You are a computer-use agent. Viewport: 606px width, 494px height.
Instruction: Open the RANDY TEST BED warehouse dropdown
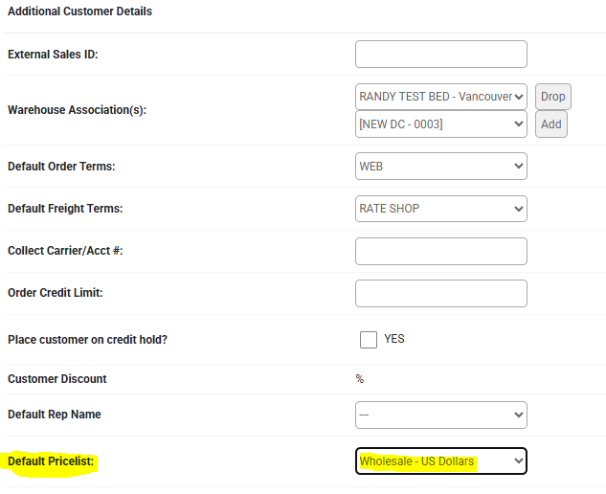click(x=440, y=96)
